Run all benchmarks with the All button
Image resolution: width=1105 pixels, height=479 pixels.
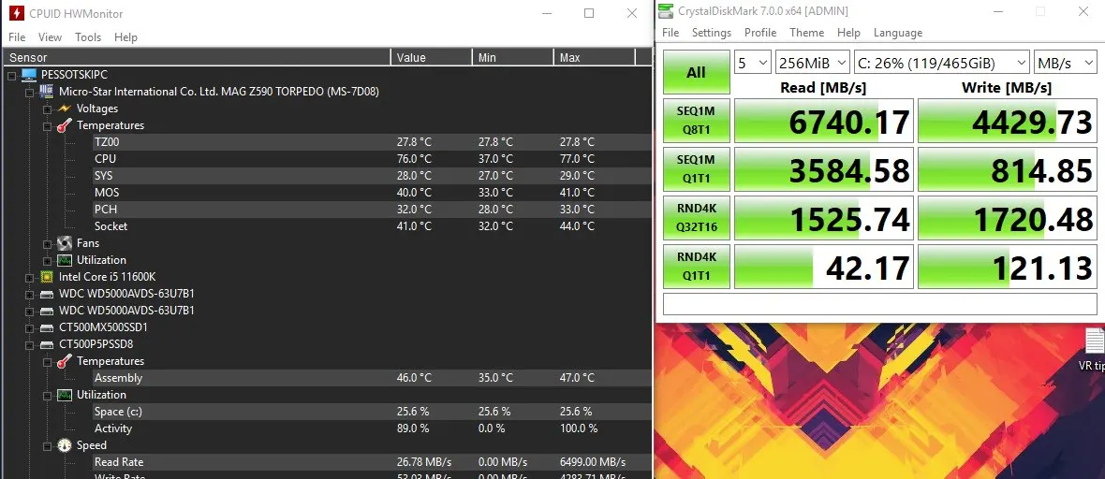pos(697,72)
